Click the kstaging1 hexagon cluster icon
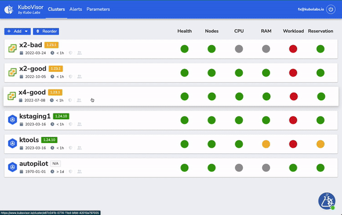The height and width of the screenshot is (215, 342). 13,120
